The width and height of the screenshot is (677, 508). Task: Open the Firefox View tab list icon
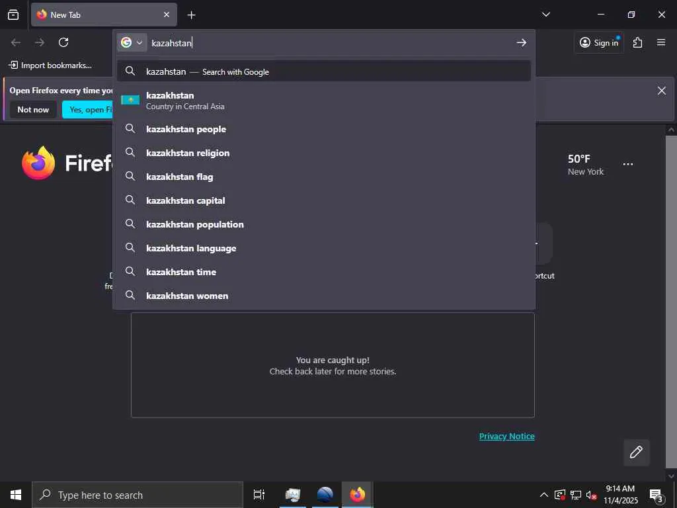(x=13, y=15)
